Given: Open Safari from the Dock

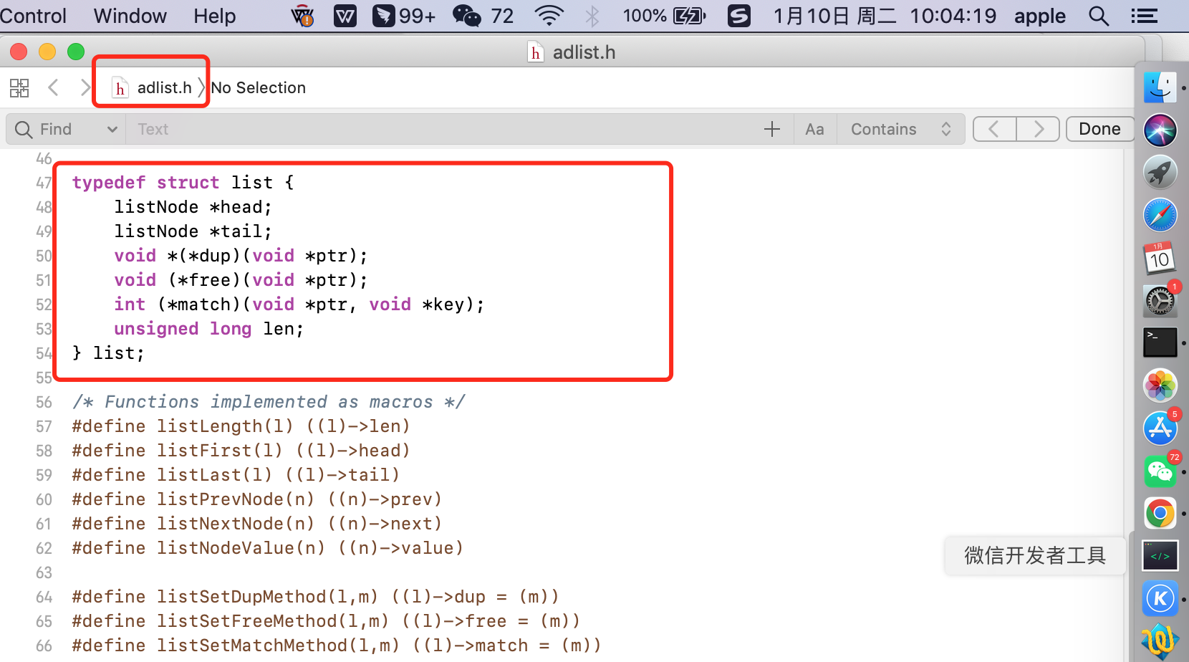Looking at the screenshot, I should [x=1160, y=215].
